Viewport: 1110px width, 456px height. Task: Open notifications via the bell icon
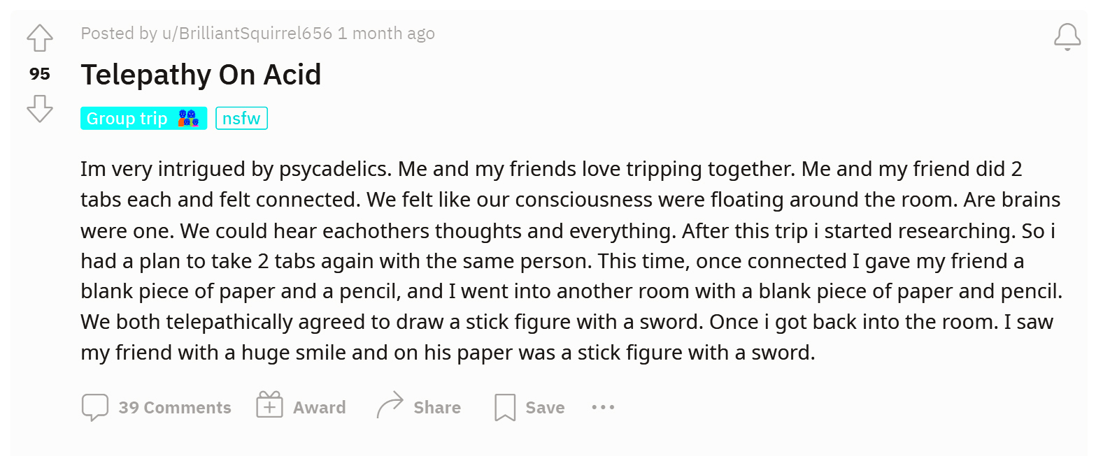tap(1067, 38)
